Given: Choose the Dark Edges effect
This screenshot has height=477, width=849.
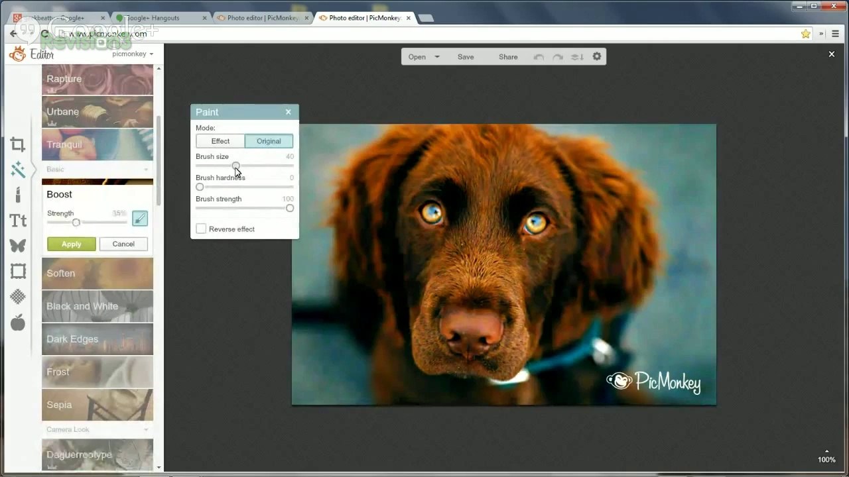Looking at the screenshot, I should 97,339.
